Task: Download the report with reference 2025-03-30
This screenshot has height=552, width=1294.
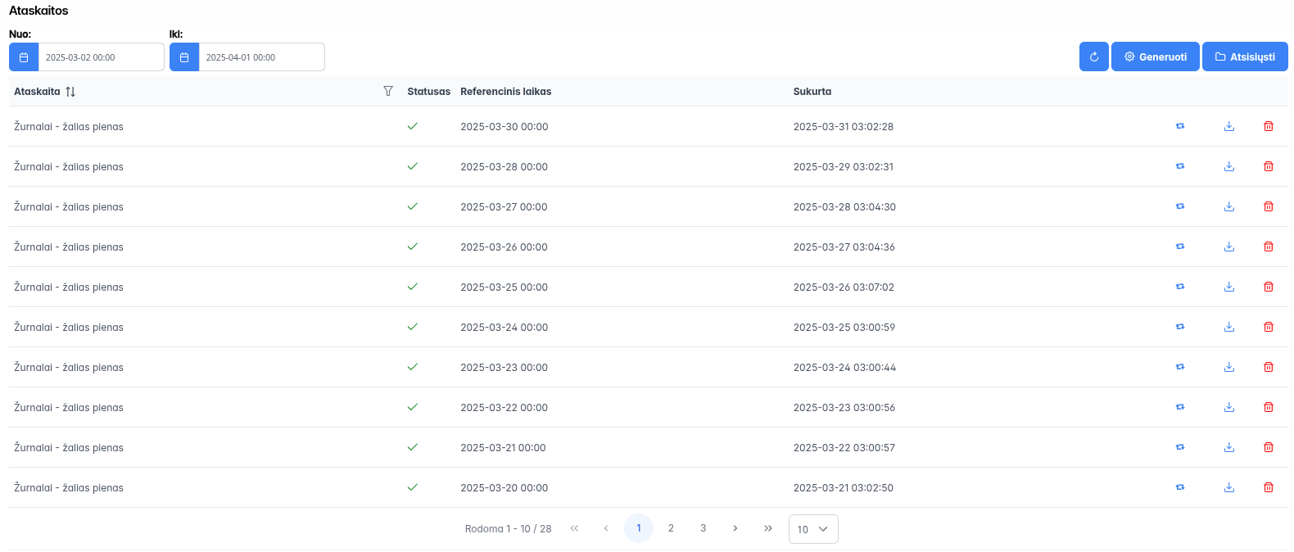Action: click(1228, 126)
